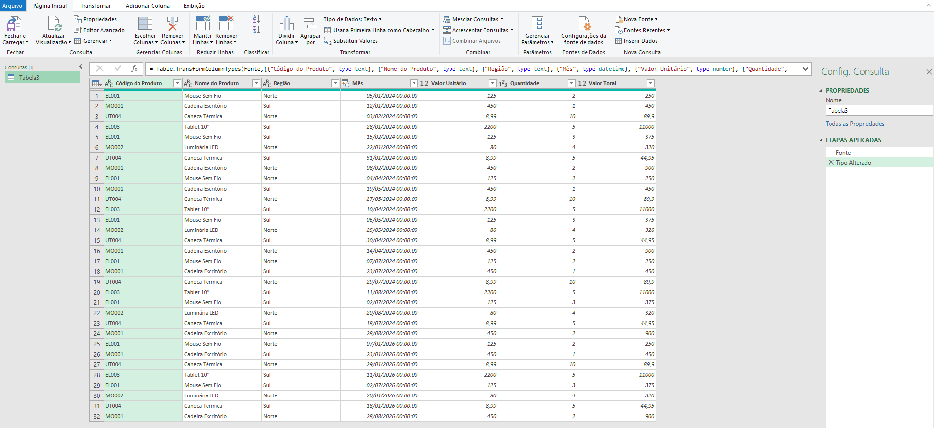Open the Arquivo menu

(12, 6)
